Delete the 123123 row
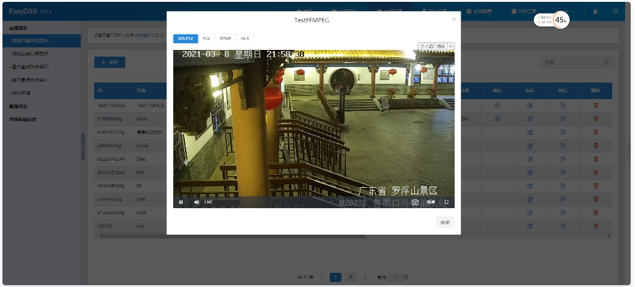The image size is (635, 287). (x=596, y=226)
